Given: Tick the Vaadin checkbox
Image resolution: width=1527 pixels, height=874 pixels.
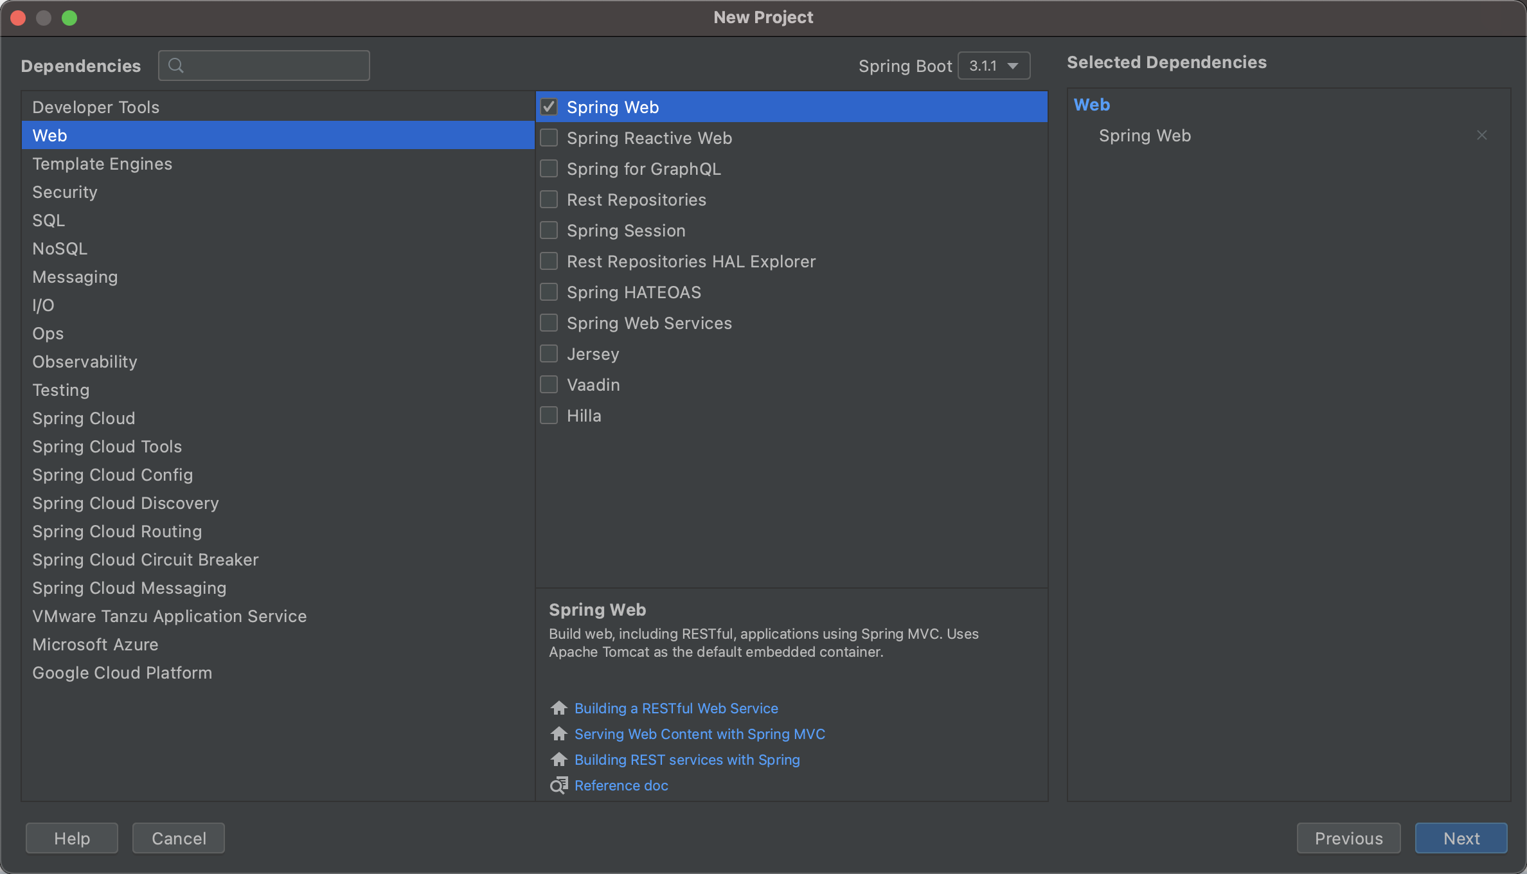Looking at the screenshot, I should point(549,385).
